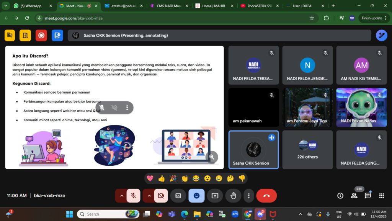Bookmark this page with star icon
The image size is (392, 221).
(x=312, y=18)
